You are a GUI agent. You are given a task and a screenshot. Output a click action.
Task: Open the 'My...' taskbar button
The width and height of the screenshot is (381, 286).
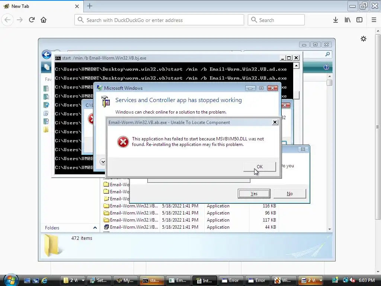click(x=125, y=280)
